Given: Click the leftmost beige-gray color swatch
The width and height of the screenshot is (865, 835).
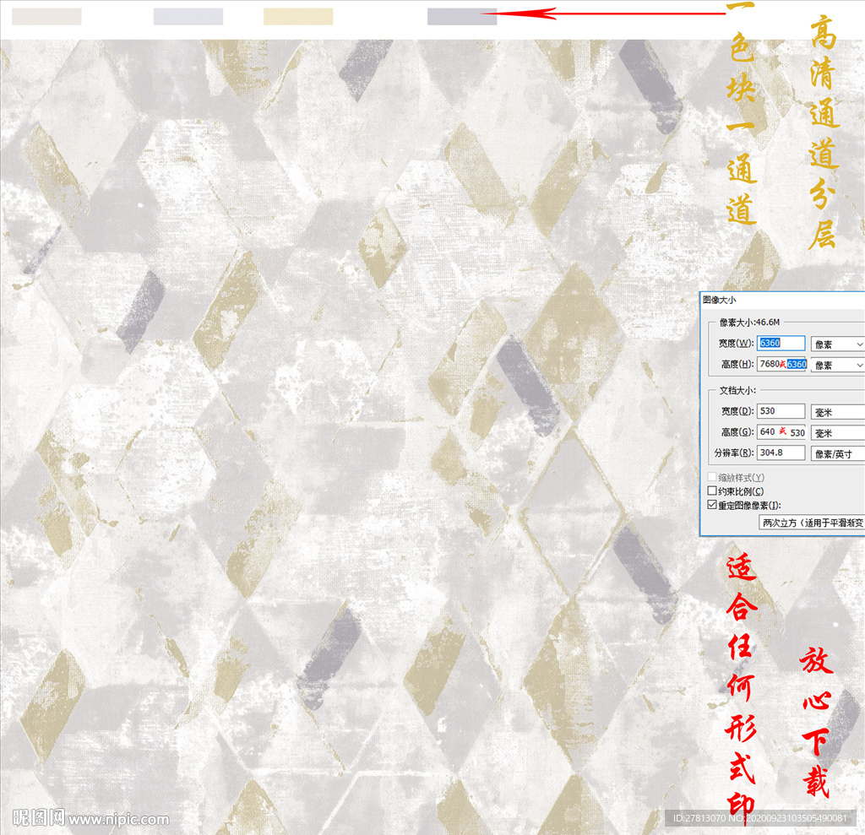Looking at the screenshot, I should pyautogui.click(x=47, y=17).
